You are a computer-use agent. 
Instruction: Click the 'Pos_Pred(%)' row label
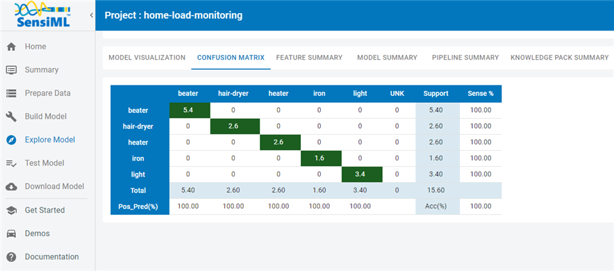point(138,207)
